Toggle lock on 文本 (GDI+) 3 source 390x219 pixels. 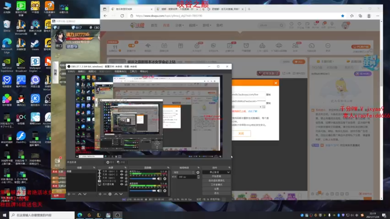coord(126,171)
